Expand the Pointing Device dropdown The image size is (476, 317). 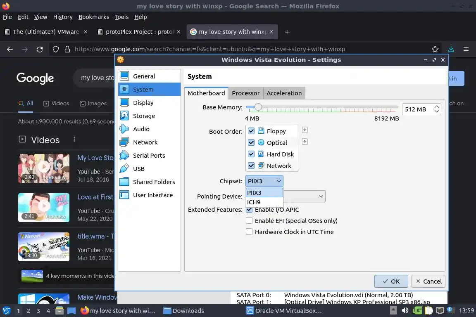[321, 196]
